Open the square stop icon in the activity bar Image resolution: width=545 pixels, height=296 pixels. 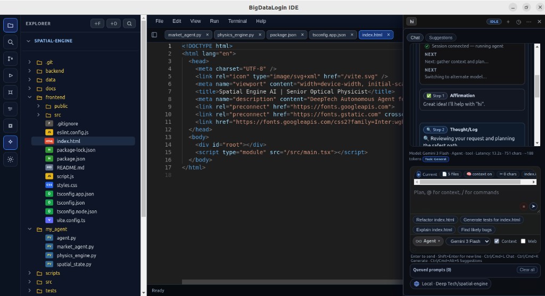click(x=11, y=125)
